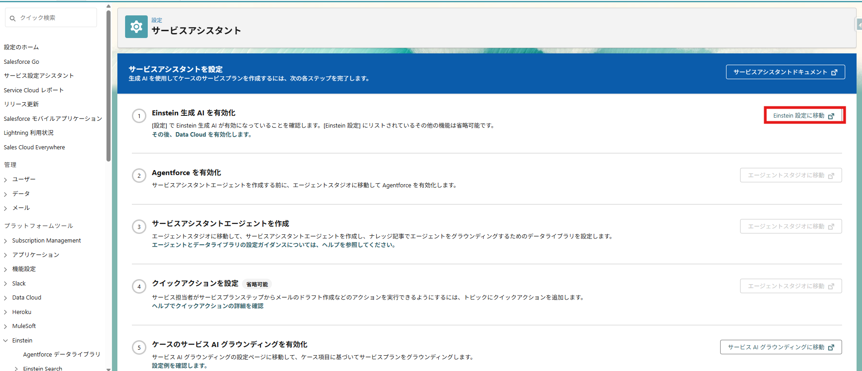The height and width of the screenshot is (371, 862).
Task: Click sidebar scrollbar down arrow
Action: [x=108, y=369]
